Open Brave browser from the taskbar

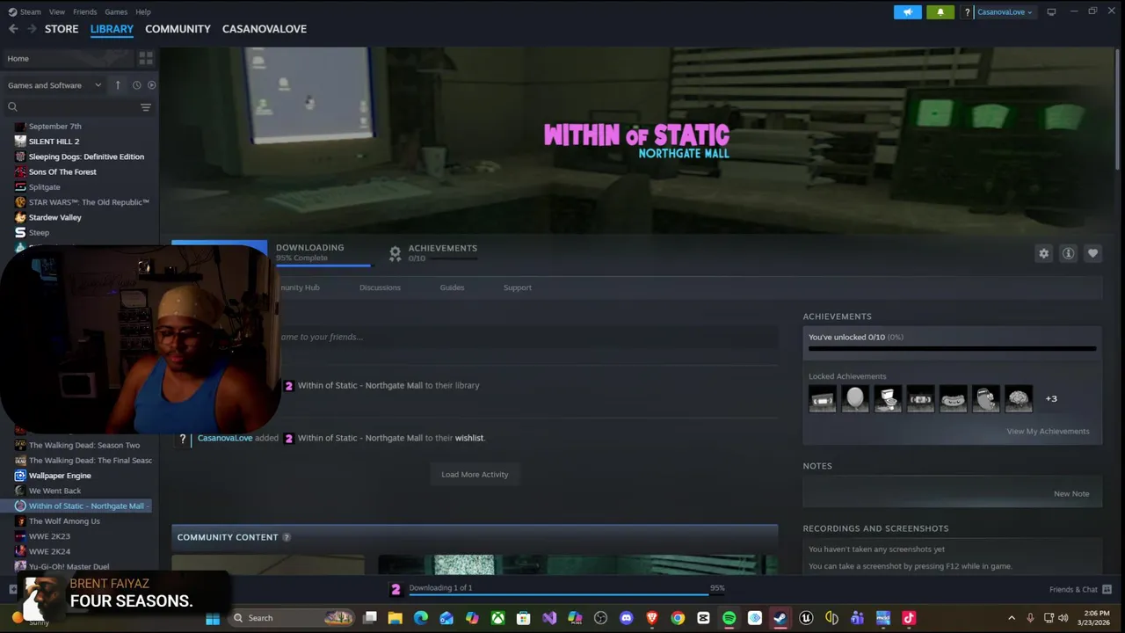tap(651, 618)
